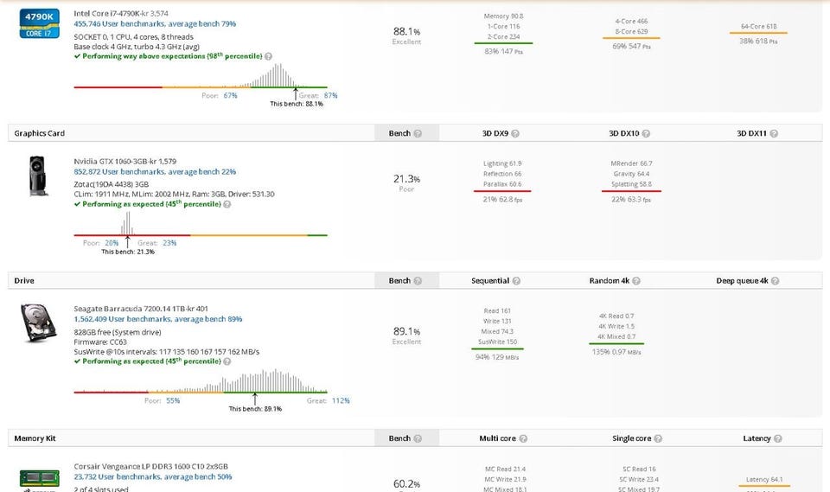Click help icon next to Sequential
Screen dimensions: 830x492
(x=516, y=281)
